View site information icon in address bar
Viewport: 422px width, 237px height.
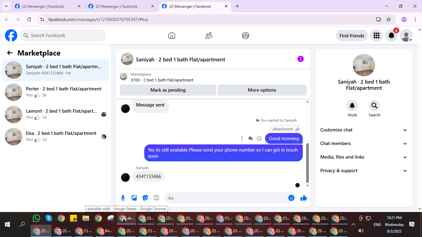pyautogui.click(x=43, y=19)
